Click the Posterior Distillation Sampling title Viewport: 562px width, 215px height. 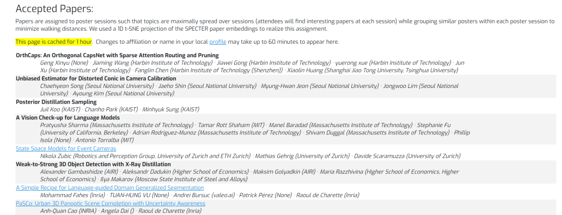56,102
